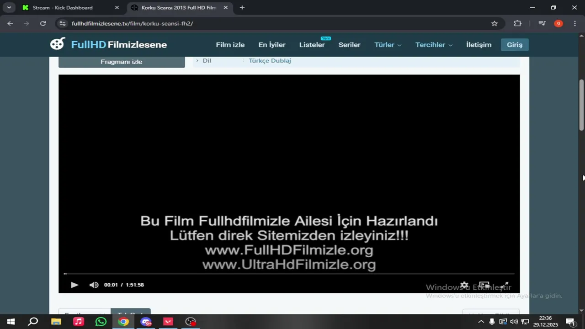This screenshot has width=585, height=329.
Task: Open the İletişim page
Action: [x=479, y=45]
